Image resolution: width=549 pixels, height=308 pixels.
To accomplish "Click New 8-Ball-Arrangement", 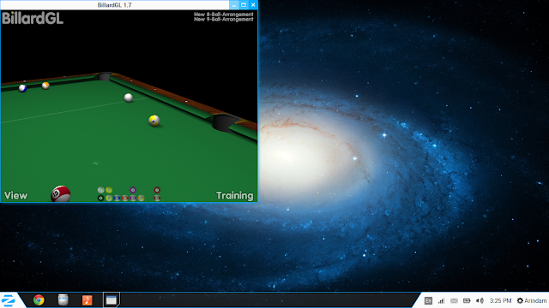I will point(223,15).
